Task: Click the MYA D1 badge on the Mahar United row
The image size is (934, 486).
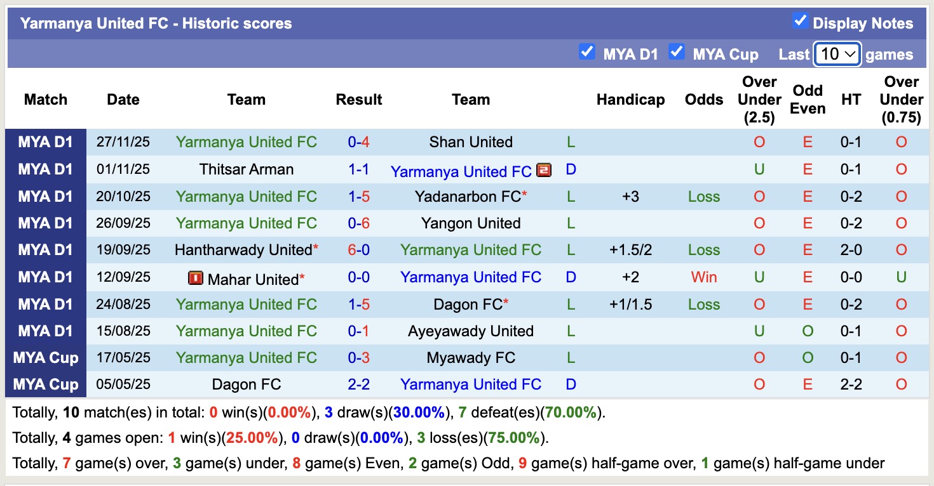Action: (46, 277)
